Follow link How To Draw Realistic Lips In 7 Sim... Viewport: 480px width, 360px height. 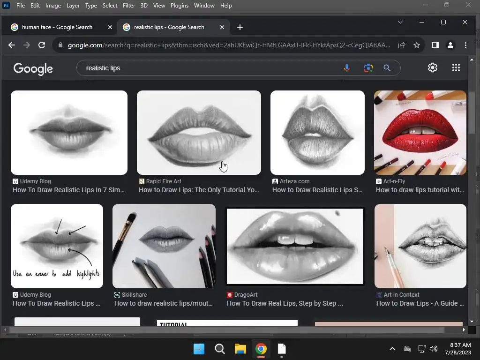[x=68, y=190]
